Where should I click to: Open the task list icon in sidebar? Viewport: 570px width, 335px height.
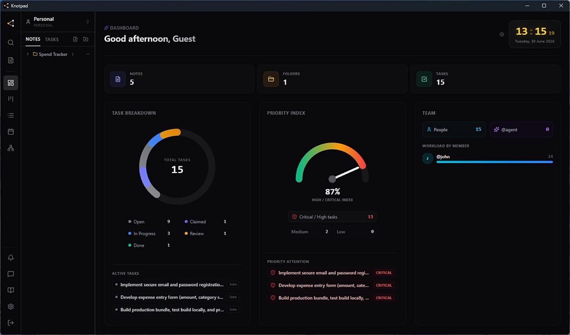11,115
